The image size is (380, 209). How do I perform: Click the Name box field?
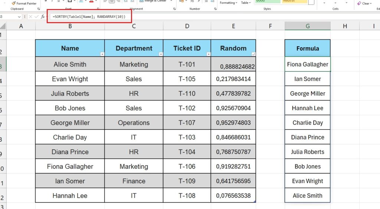point(8,17)
